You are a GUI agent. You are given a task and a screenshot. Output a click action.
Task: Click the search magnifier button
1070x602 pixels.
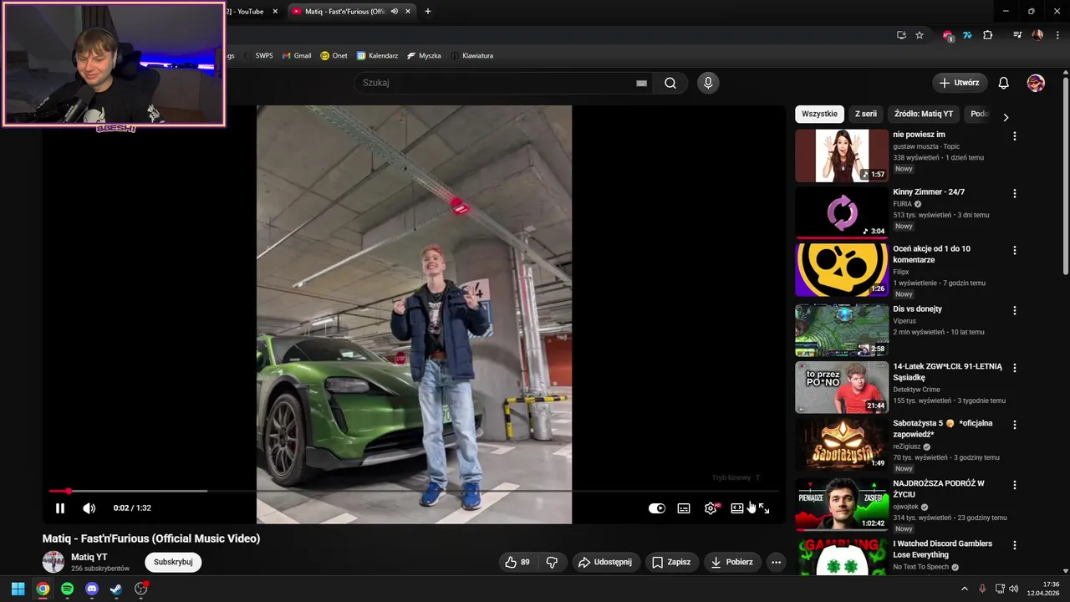pos(670,83)
